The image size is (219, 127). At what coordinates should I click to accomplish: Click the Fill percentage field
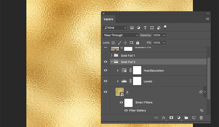[157, 43]
